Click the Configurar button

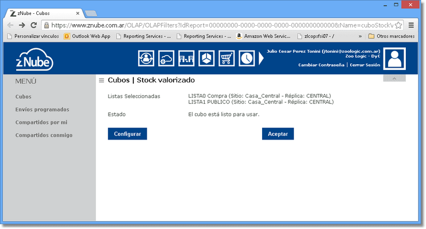coord(128,134)
